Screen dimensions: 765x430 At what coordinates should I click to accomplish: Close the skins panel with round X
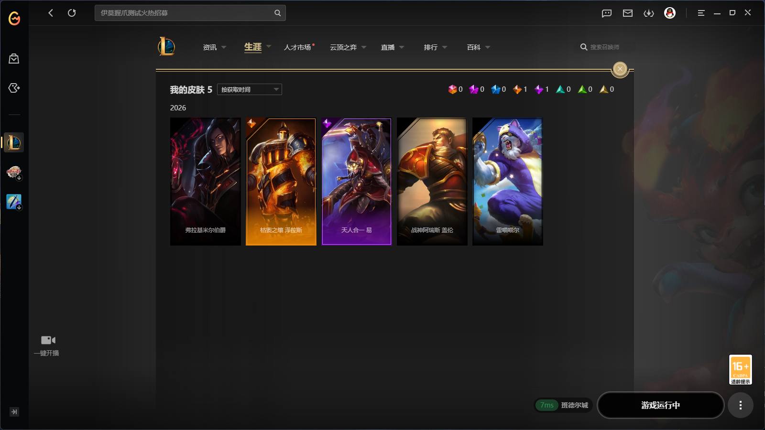(620, 69)
